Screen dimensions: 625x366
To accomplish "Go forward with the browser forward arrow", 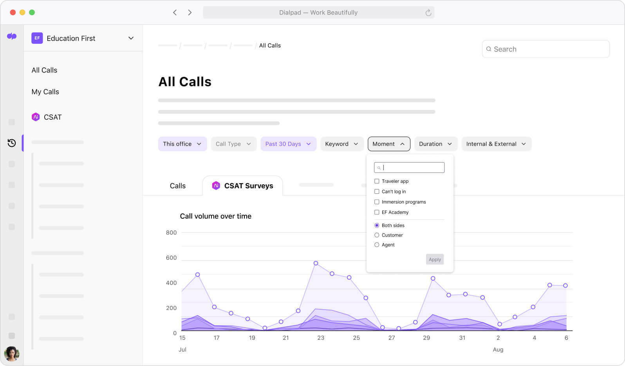I will [x=190, y=13].
